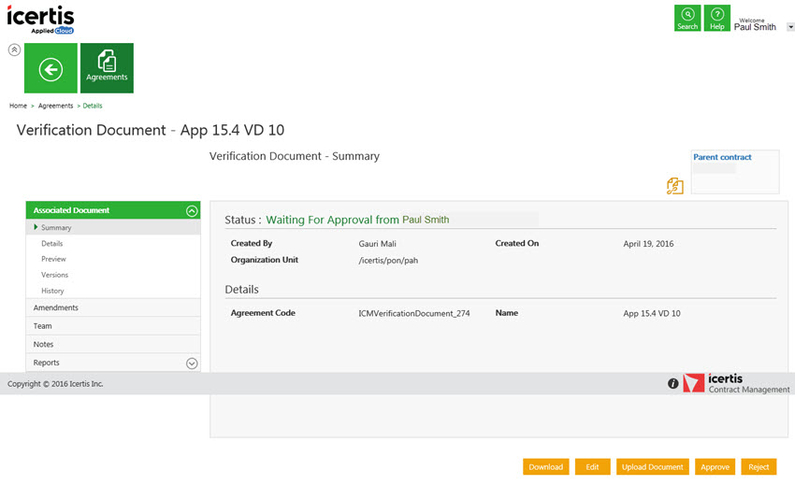Click the orange document icon near Parent contract
Image resolution: width=795 pixels, height=485 pixels.
click(x=674, y=186)
